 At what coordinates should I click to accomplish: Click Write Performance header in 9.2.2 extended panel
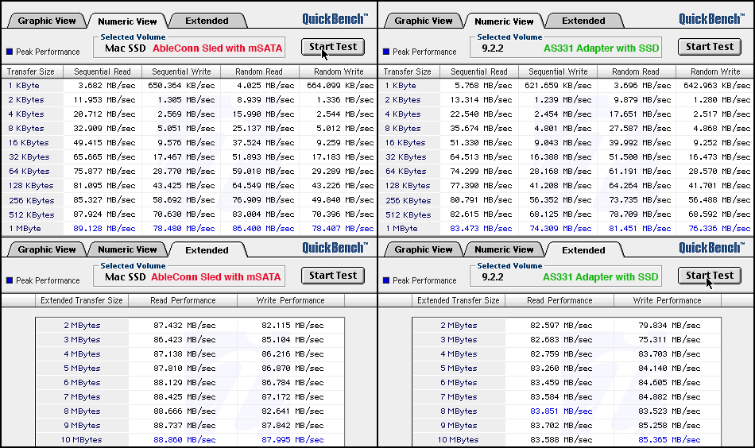(x=667, y=300)
